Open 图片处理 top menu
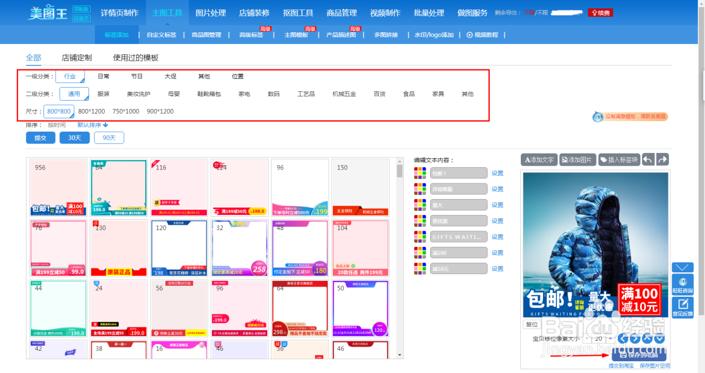Image resolution: width=705 pixels, height=373 pixels. (211, 13)
